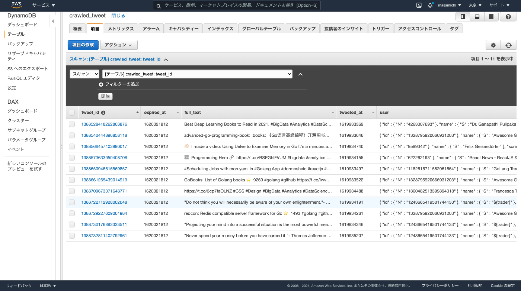Viewport: 521px width, 291px height.
Task: Open DAX クラスター in sidebar
Action: 18,121
